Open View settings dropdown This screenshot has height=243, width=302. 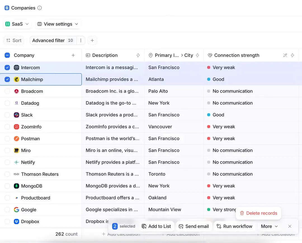pos(58,24)
